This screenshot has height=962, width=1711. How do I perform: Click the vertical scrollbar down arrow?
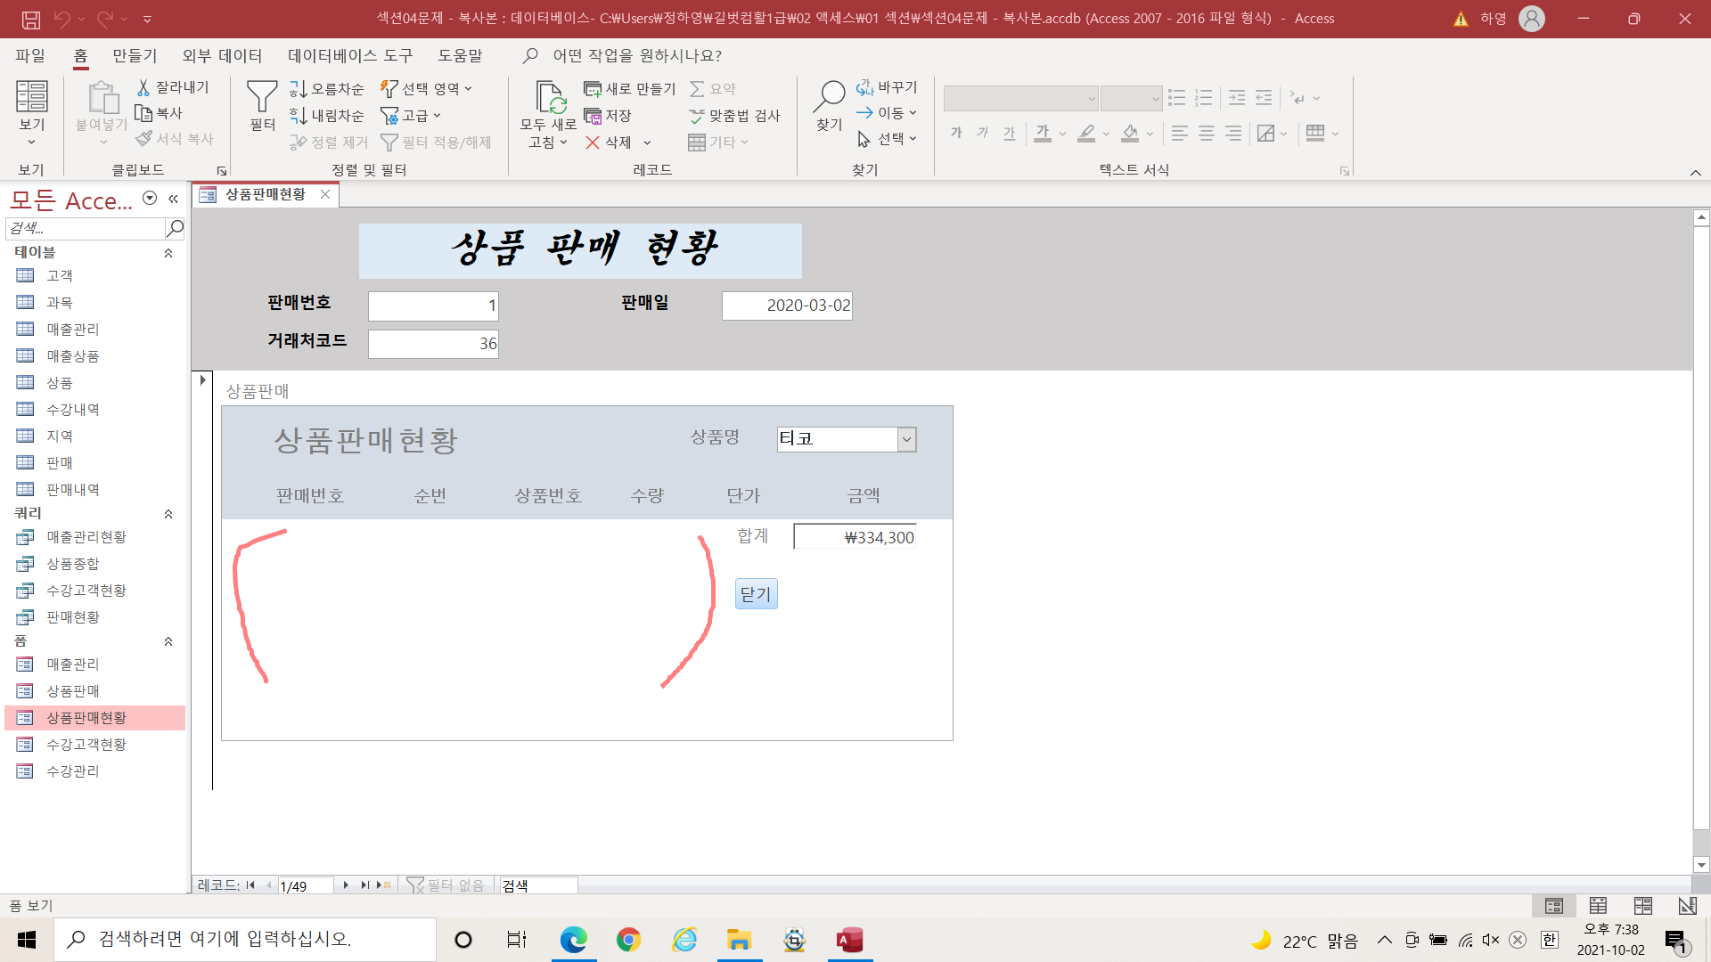[1701, 865]
